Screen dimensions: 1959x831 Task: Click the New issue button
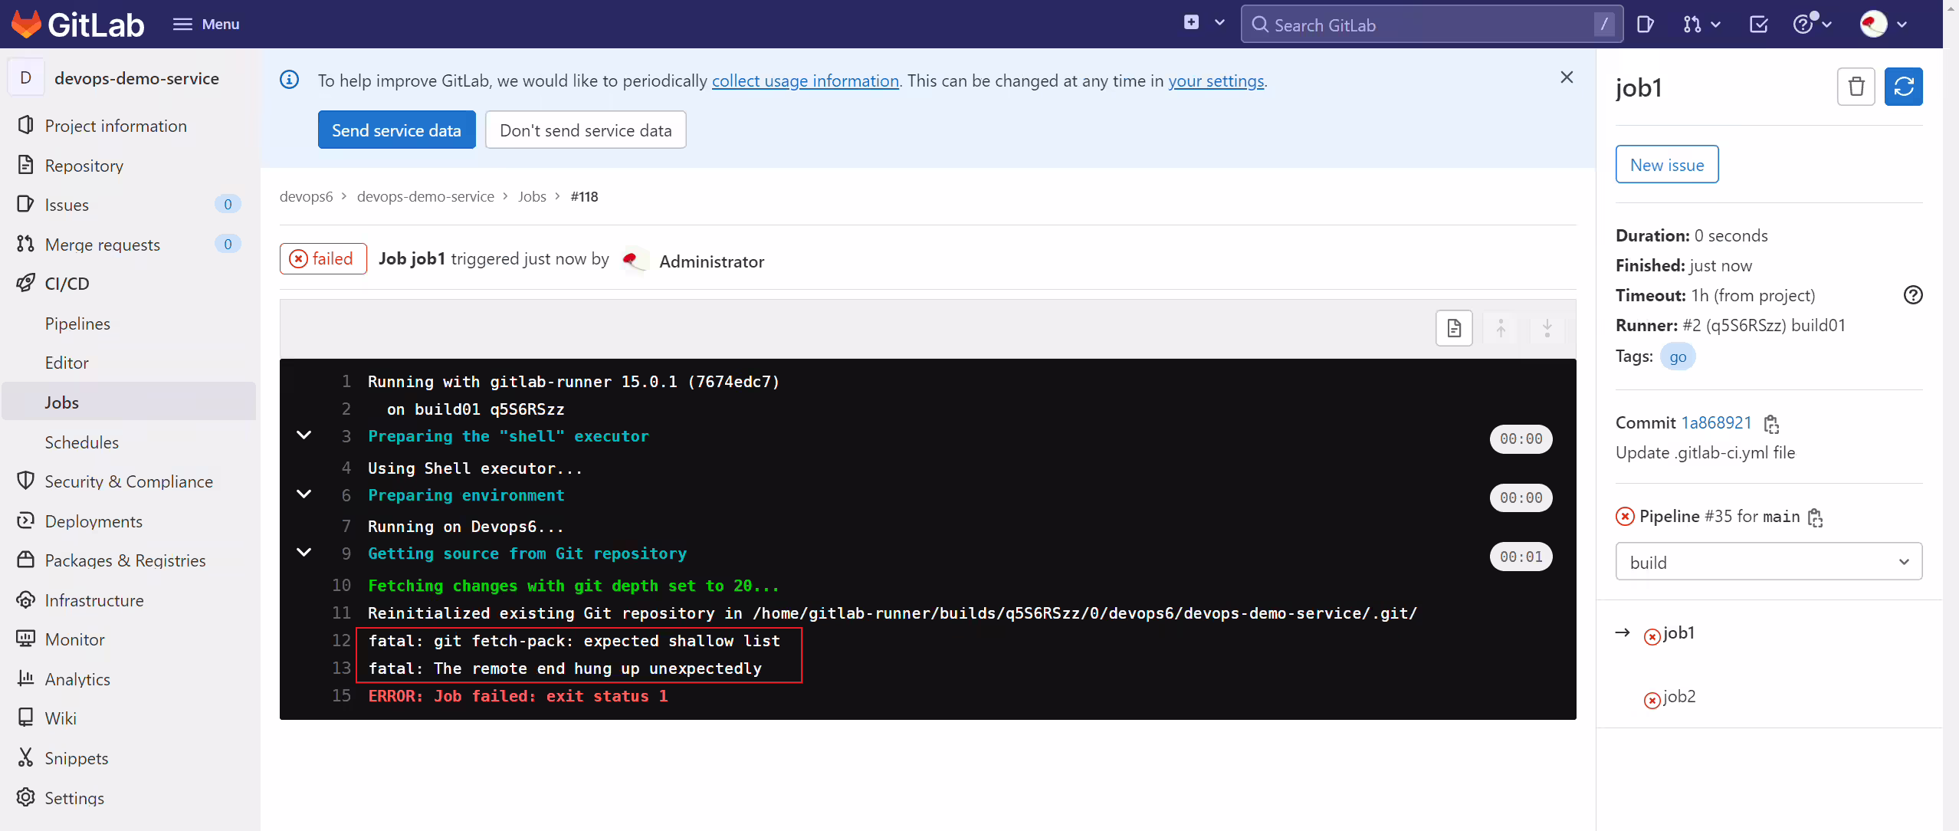1667,165
